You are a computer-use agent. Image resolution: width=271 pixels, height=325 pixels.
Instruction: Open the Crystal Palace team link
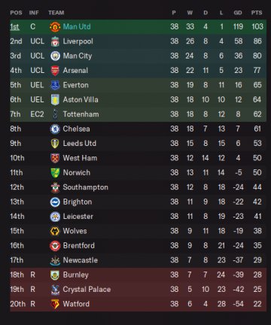[87, 290]
